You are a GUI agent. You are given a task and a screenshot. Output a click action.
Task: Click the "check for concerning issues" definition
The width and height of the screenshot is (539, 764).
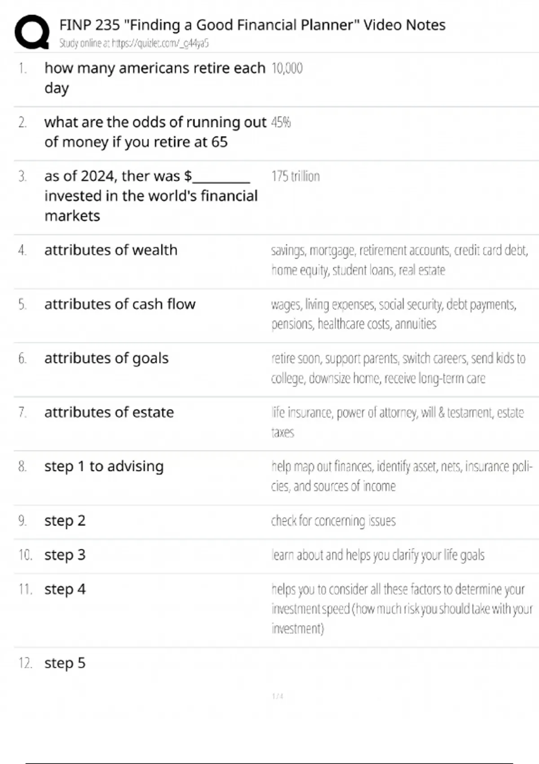pos(333,521)
